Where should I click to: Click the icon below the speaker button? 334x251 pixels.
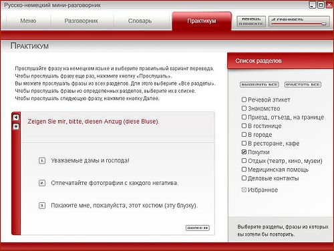pos(16,127)
